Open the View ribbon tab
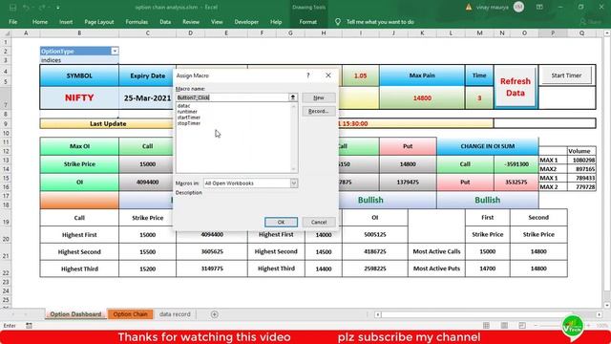Image resolution: width=611 pixels, height=344 pixels. pos(217,22)
